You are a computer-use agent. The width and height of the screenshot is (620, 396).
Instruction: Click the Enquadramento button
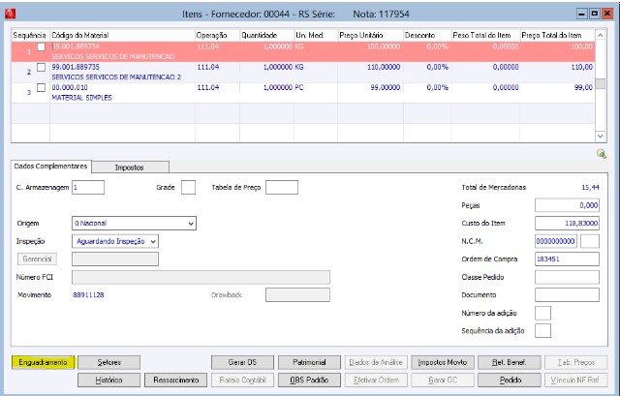point(43,362)
